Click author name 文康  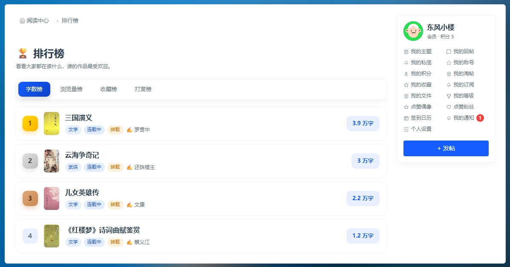point(139,204)
